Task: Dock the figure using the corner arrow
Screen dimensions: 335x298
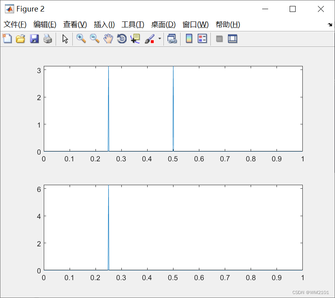Action: tap(330, 25)
